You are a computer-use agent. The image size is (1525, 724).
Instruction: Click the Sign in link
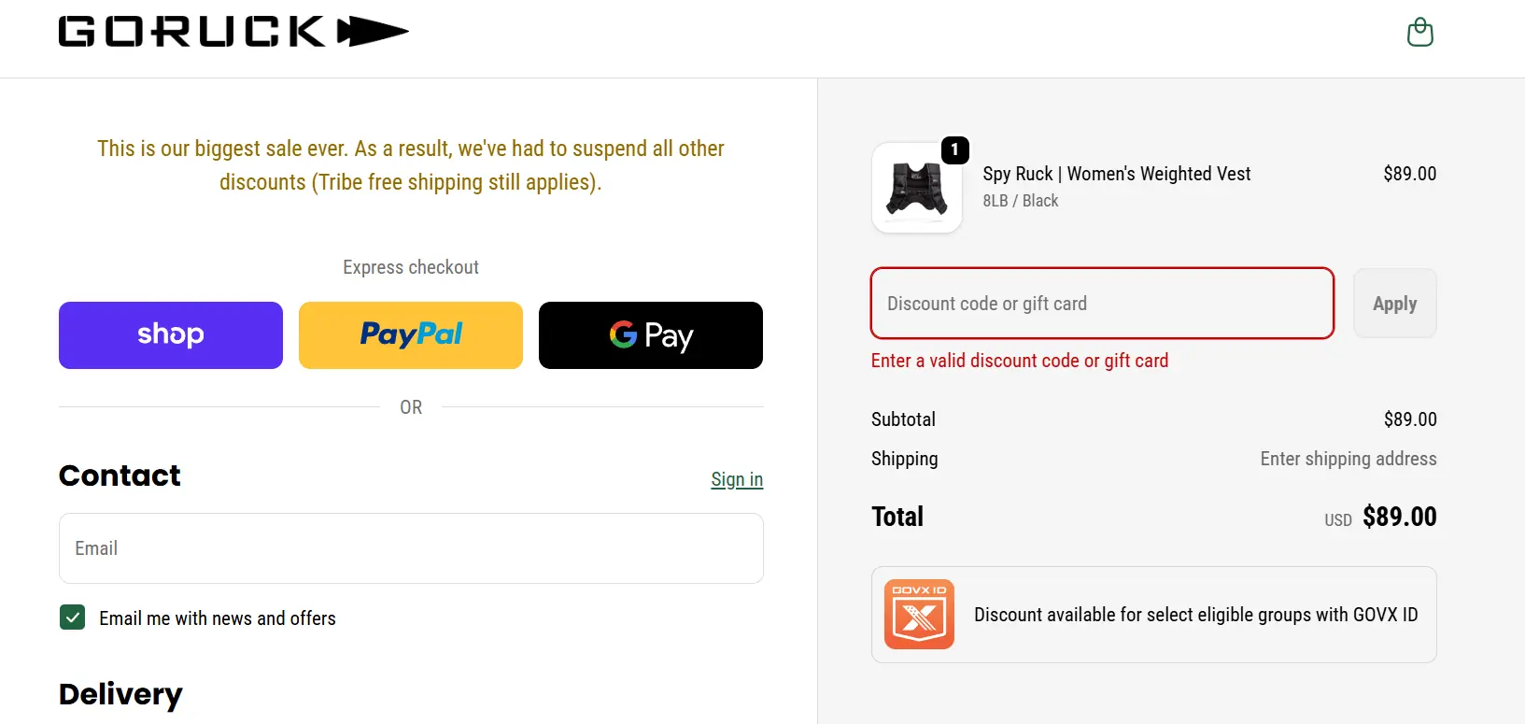tap(737, 479)
